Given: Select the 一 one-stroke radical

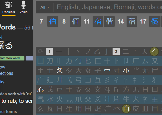Looking at the screenshot, I should [x=59, y=51].
